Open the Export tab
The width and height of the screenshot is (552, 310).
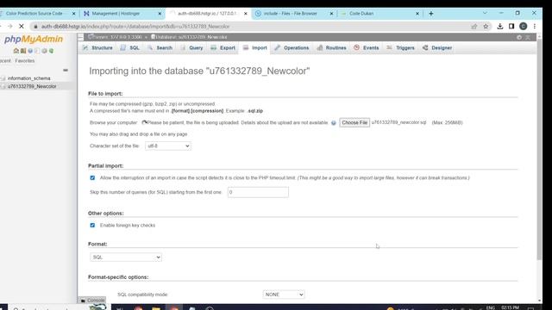[223, 48]
